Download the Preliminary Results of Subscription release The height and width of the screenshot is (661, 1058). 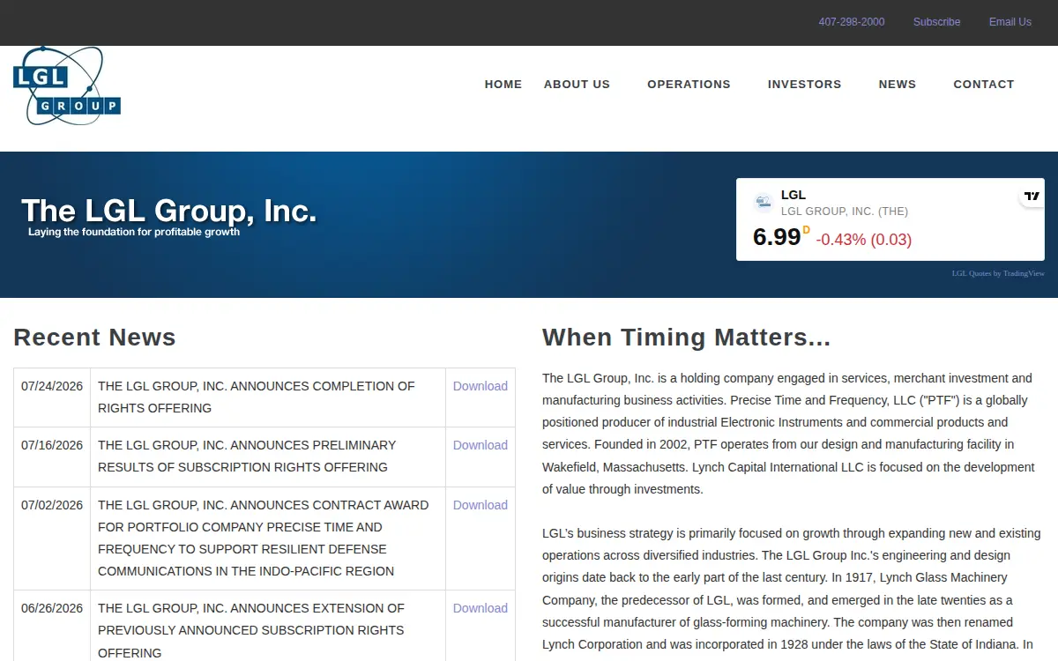tap(481, 445)
